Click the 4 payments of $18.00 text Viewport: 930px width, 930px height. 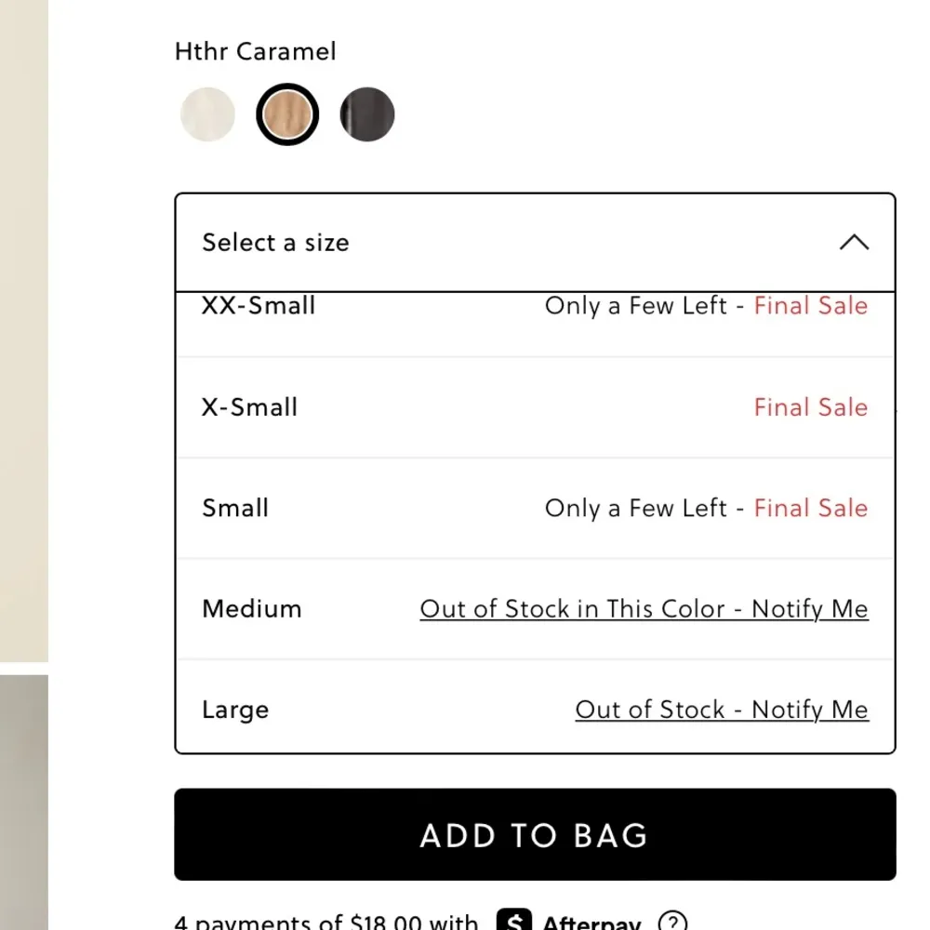[325, 923]
